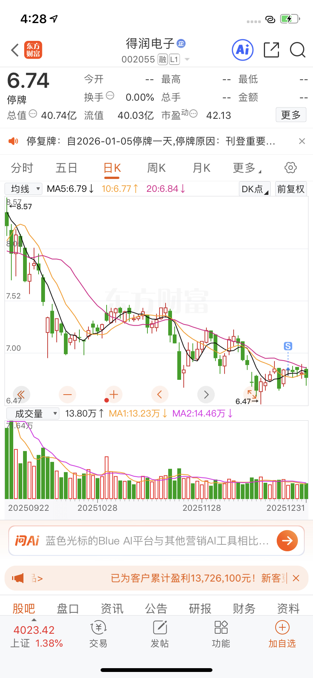Open the search magnifier icon
Viewport: 313px width, 678px height.
click(298, 50)
